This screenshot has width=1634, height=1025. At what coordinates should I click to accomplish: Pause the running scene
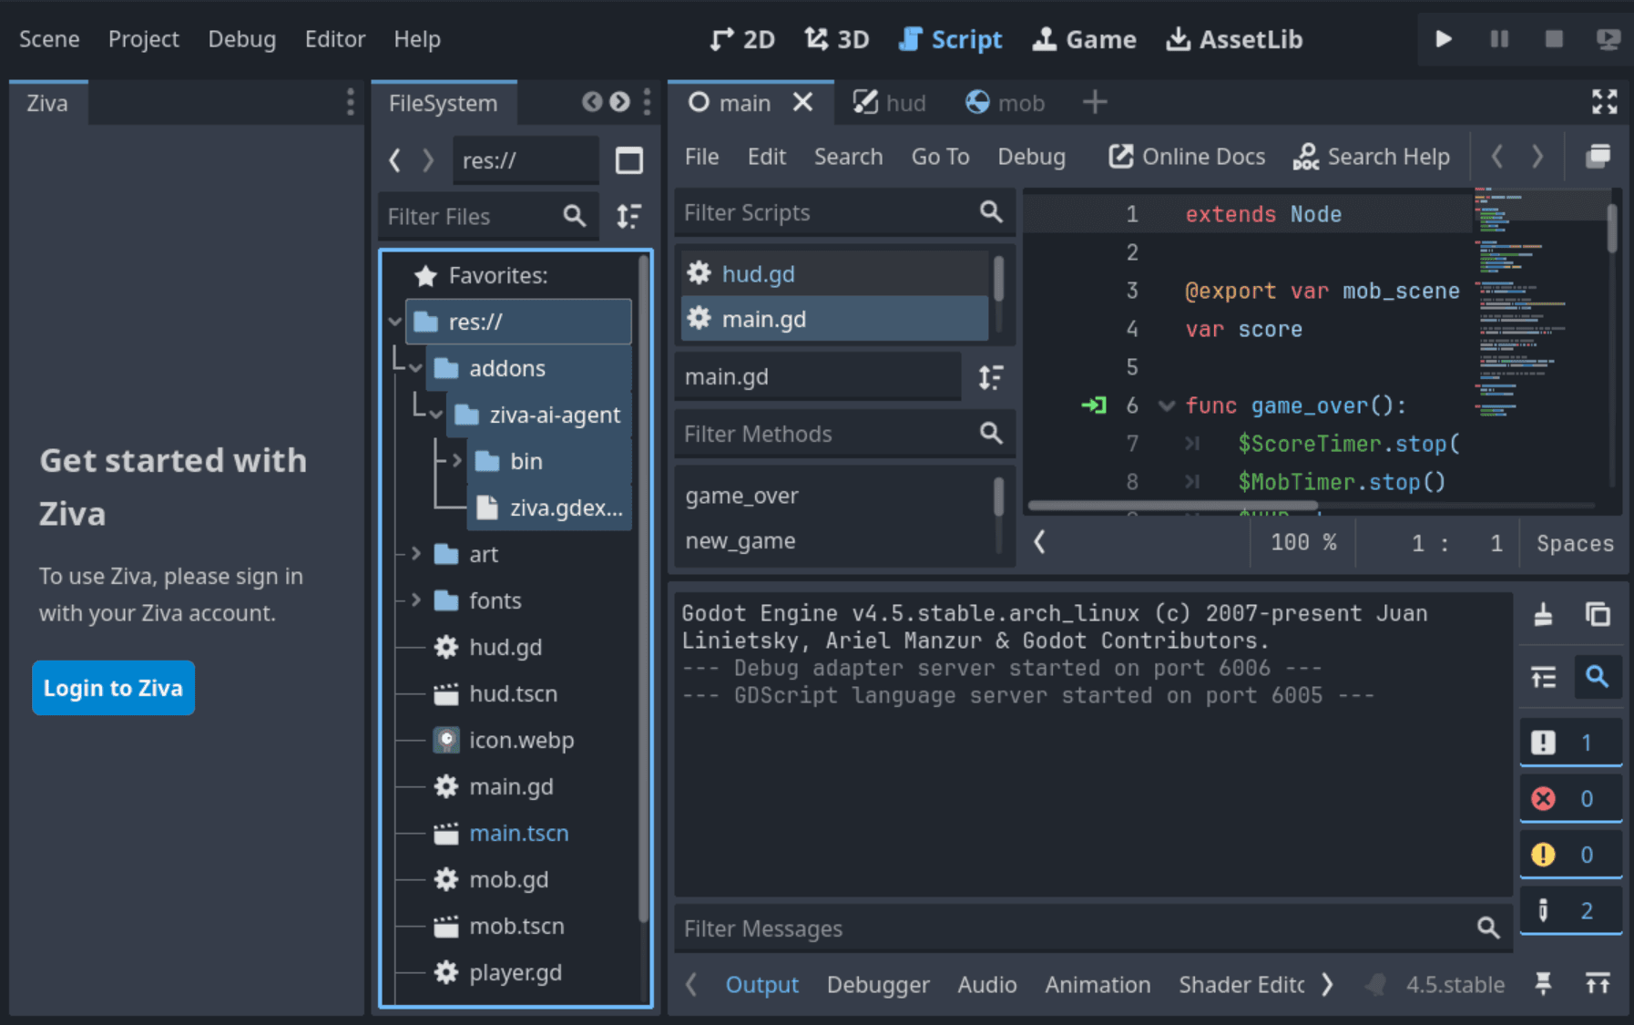1498,39
